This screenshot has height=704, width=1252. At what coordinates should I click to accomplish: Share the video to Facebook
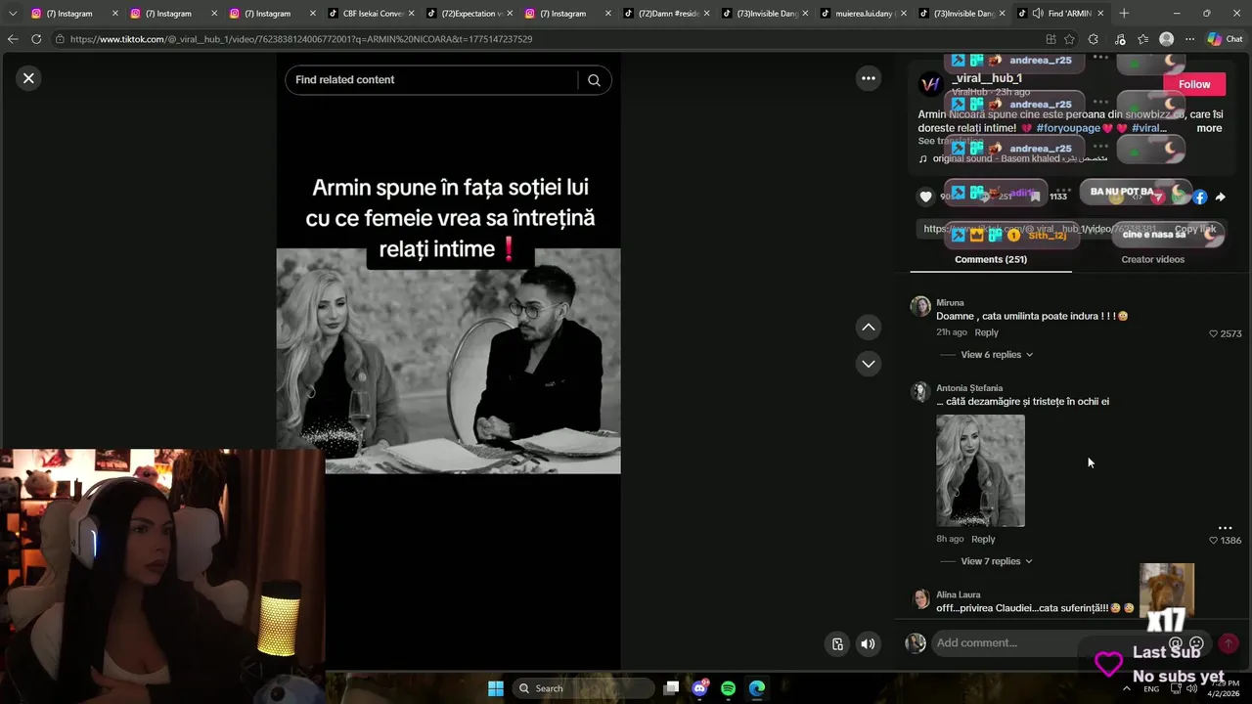(1200, 197)
